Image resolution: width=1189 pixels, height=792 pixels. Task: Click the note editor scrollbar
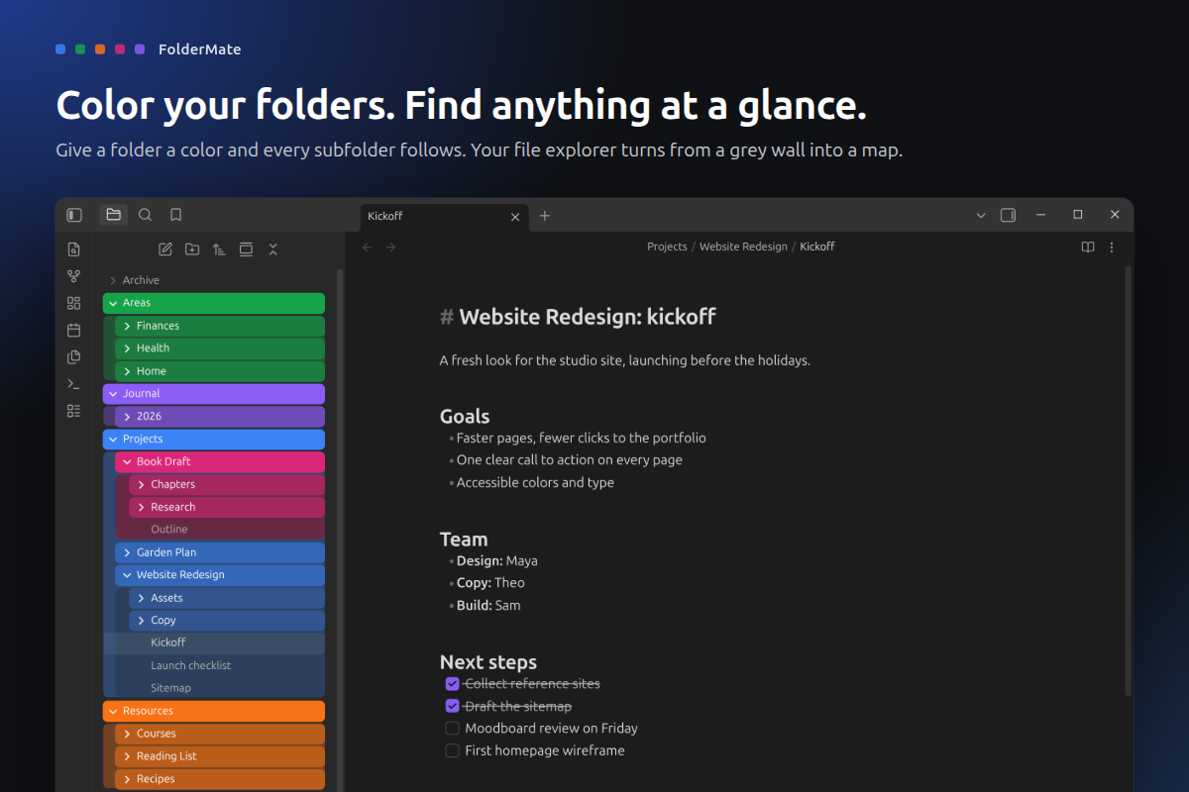pos(1128,480)
